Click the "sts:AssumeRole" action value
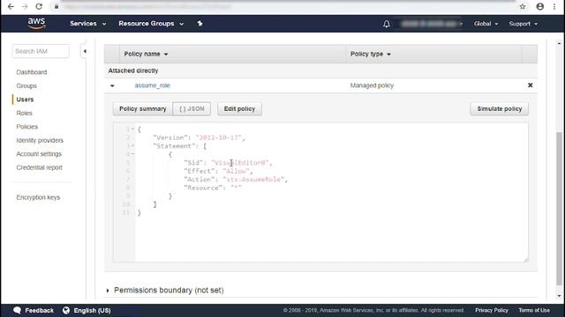The height and width of the screenshot is (317, 565). point(254,180)
